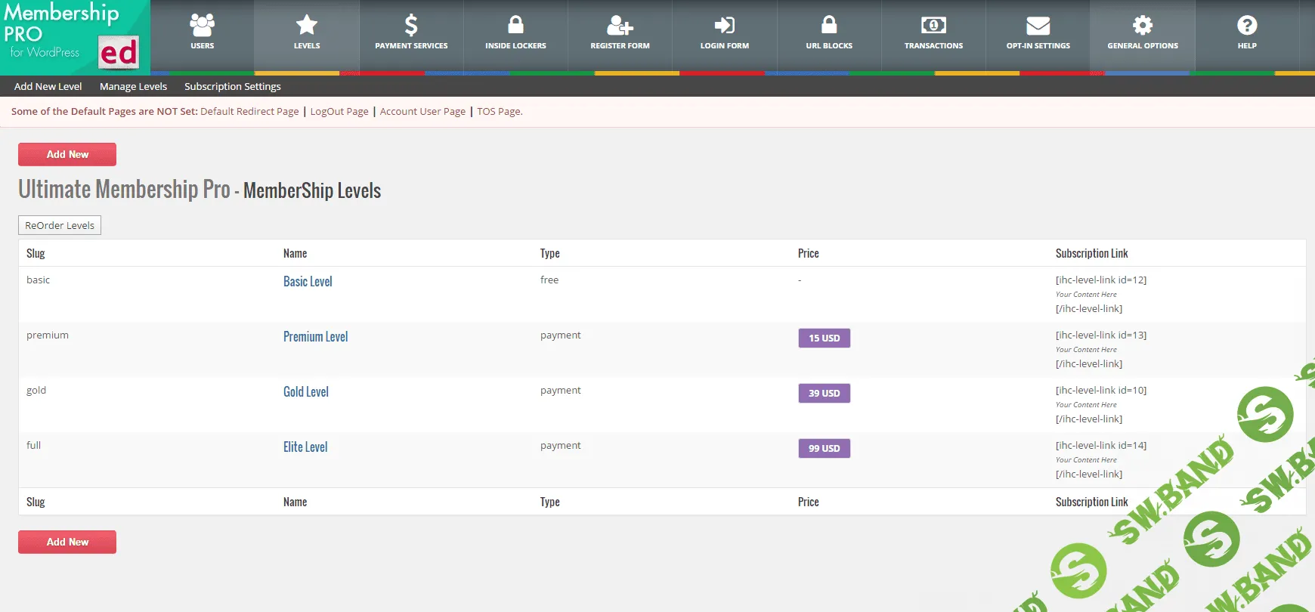Viewport: 1315px width, 612px height.
Task: Click the Help question mark icon
Action: pyautogui.click(x=1247, y=26)
